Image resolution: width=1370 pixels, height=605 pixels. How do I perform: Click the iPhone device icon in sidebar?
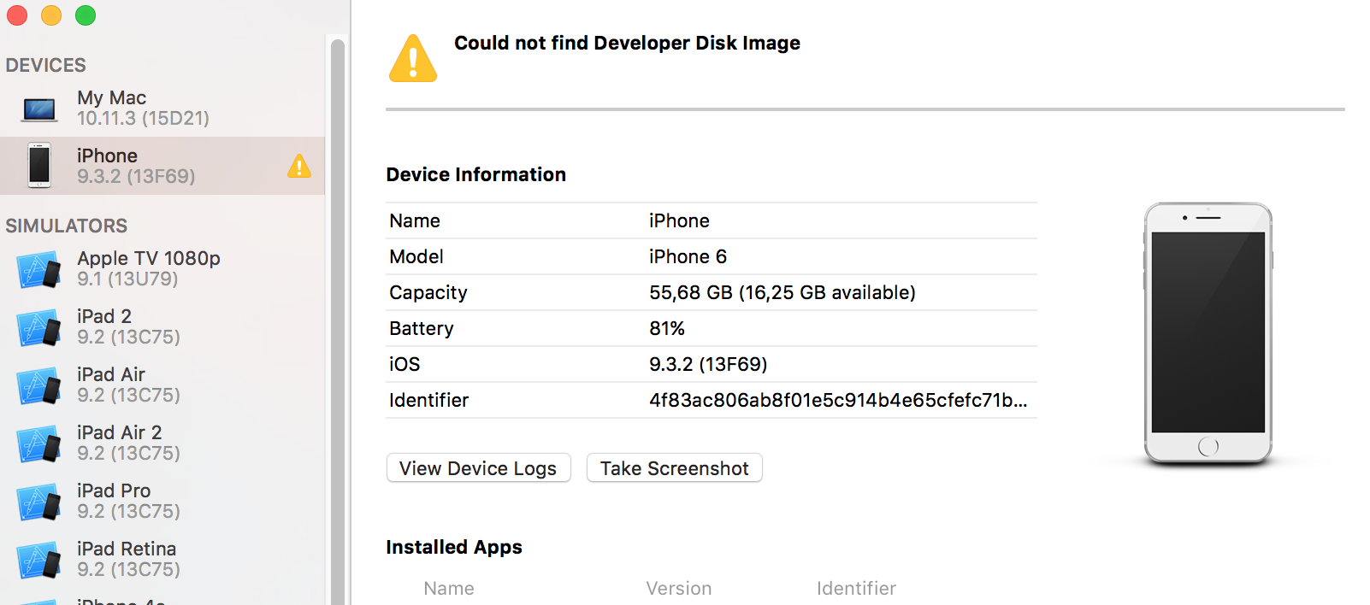pos(39,165)
